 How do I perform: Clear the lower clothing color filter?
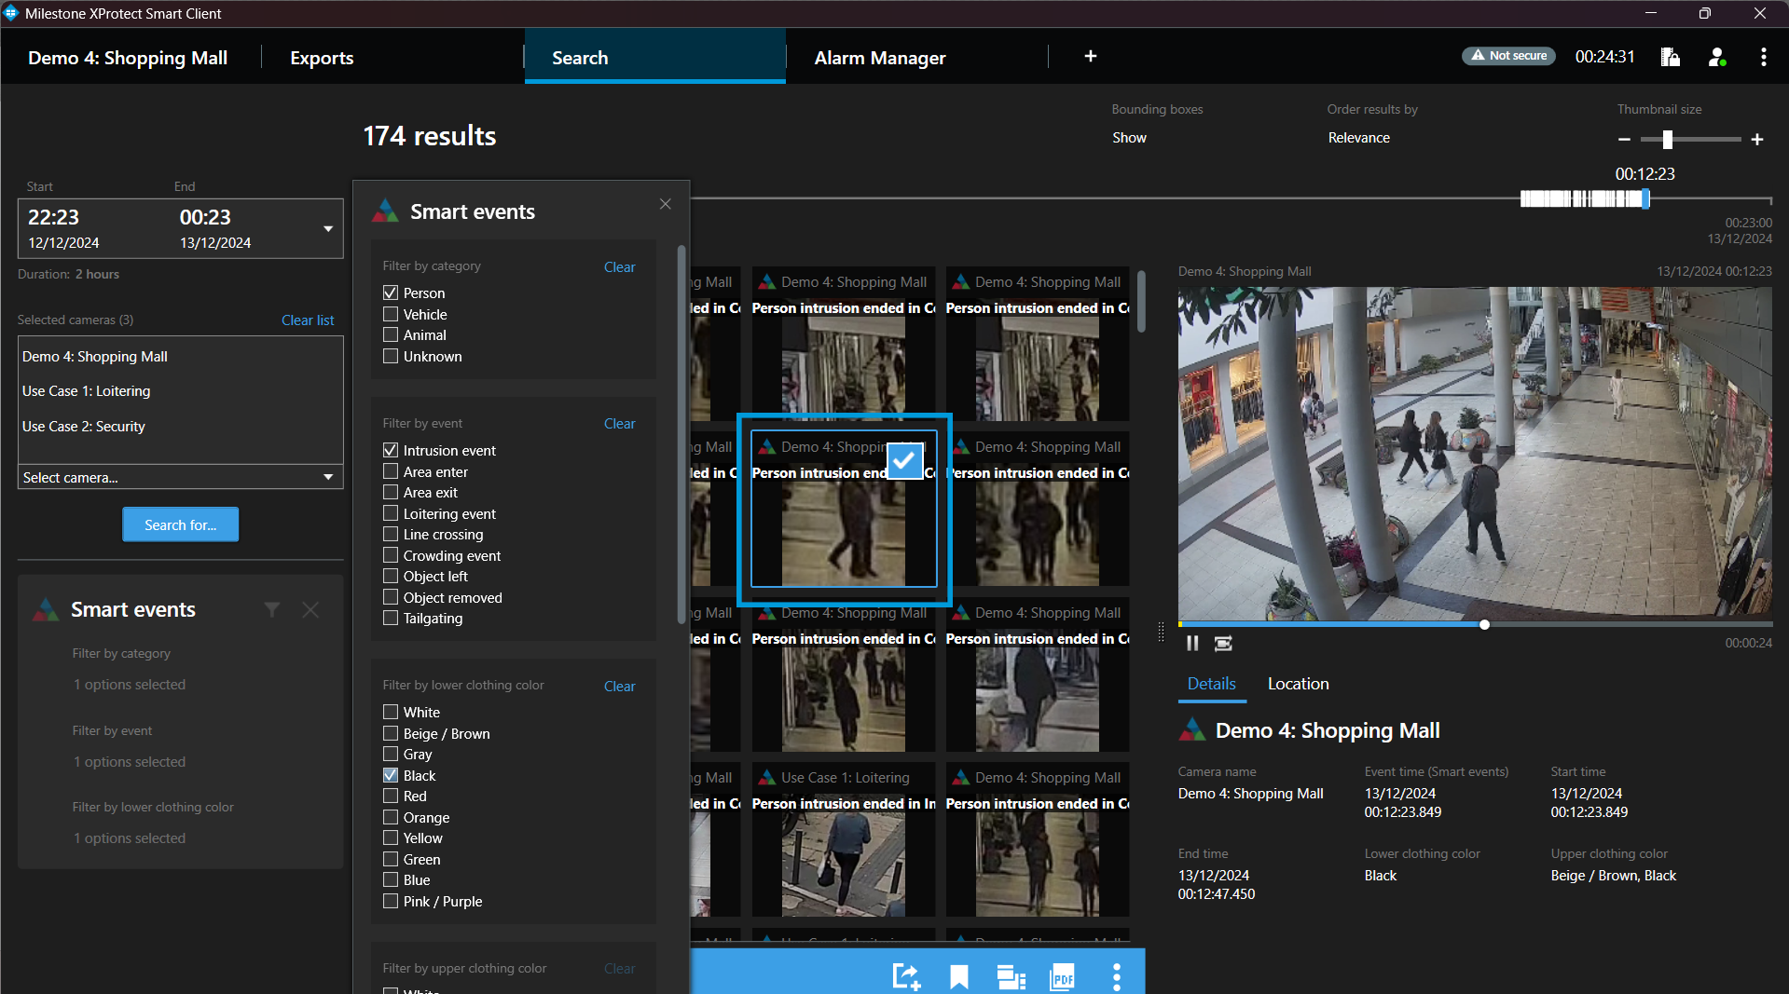(x=619, y=686)
